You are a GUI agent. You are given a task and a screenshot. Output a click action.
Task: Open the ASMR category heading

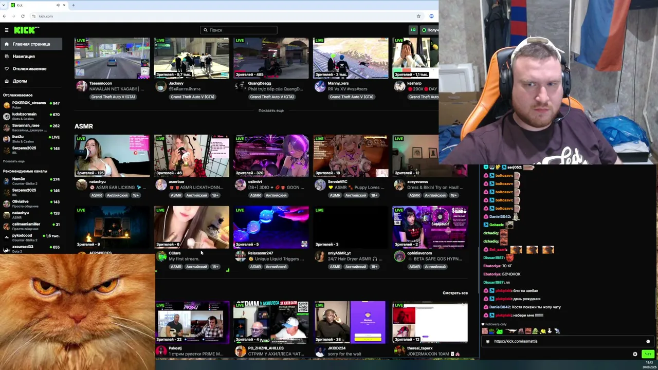(84, 126)
